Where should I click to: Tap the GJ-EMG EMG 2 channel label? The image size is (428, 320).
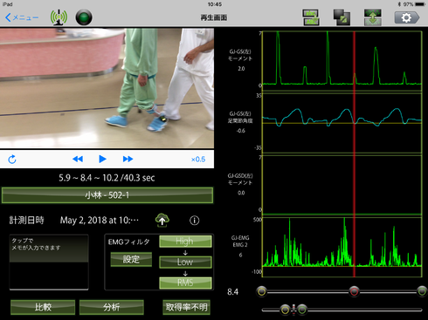tap(240, 242)
